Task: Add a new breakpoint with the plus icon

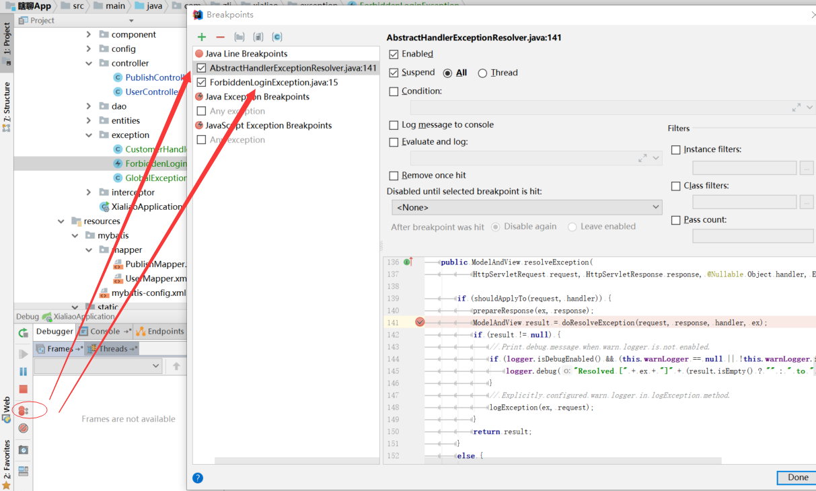Action: (x=201, y=37)
